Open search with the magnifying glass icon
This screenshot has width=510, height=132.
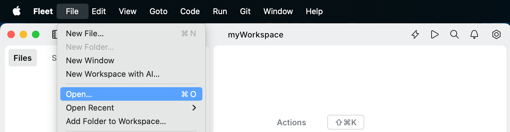tap(454, 34)
